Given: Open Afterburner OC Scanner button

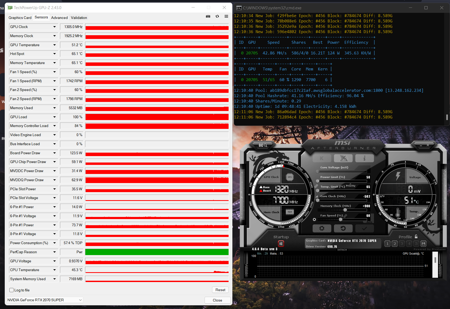Looking at the screenshot, I should tap(263, 145).
